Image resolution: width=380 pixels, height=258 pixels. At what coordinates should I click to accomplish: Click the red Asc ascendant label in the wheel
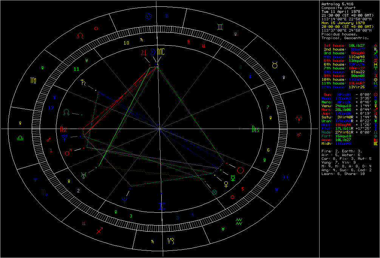tap(64, 129)
